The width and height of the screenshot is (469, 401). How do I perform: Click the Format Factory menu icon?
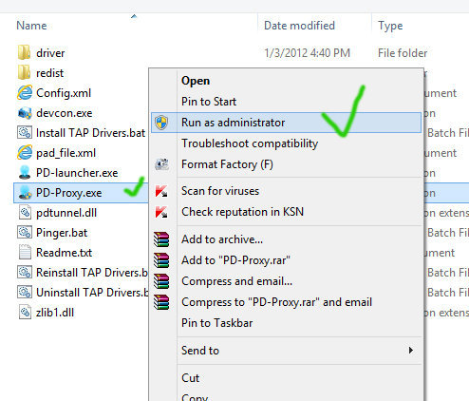tap(161, 164)
